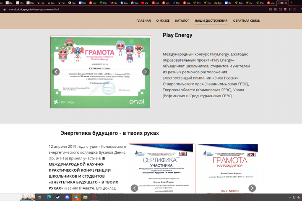
Task: Open File Explorer from the taskbar
Action: tap(85, 197)
